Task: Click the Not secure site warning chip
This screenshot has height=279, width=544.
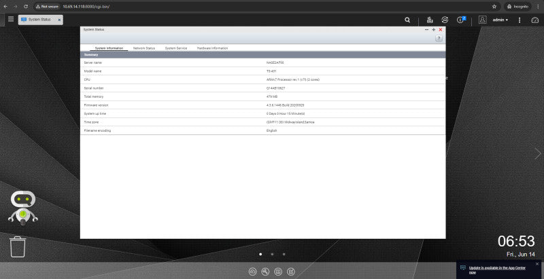Action: (47, 7)
